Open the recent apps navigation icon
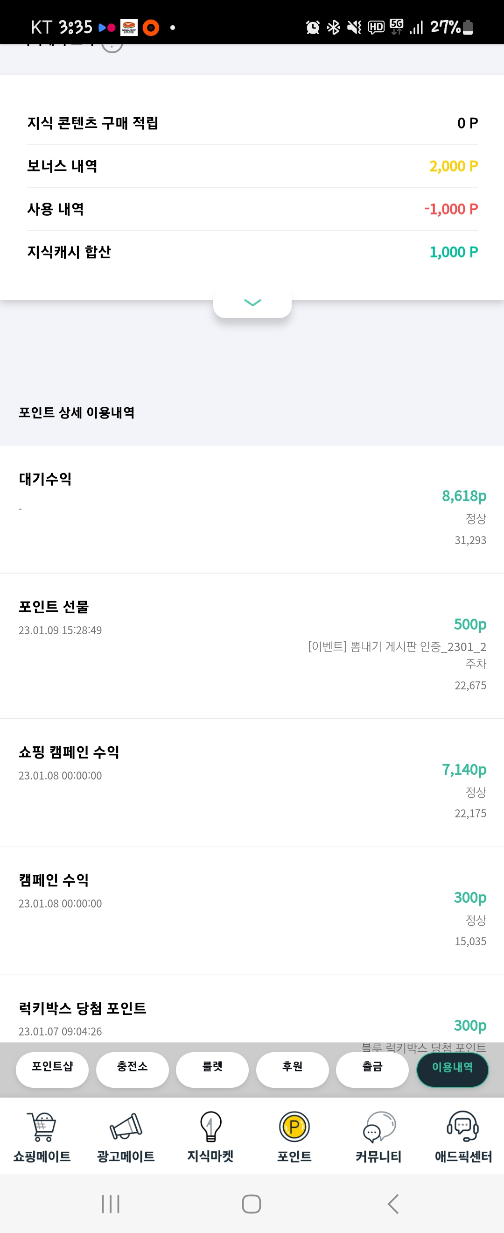This screenshot has height=1233, width=504. coord(111,1204)
